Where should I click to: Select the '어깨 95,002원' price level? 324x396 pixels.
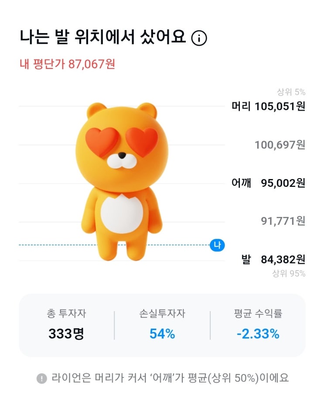pos(268,183)
